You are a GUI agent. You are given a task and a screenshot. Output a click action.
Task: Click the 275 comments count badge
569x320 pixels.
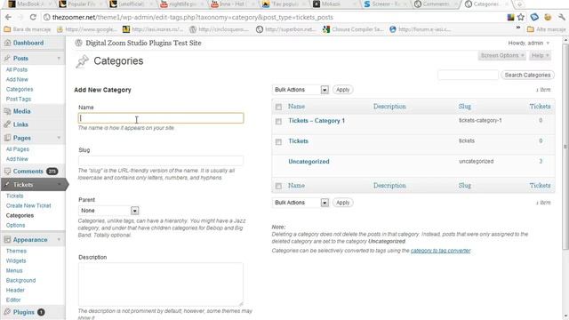(52, 172)
